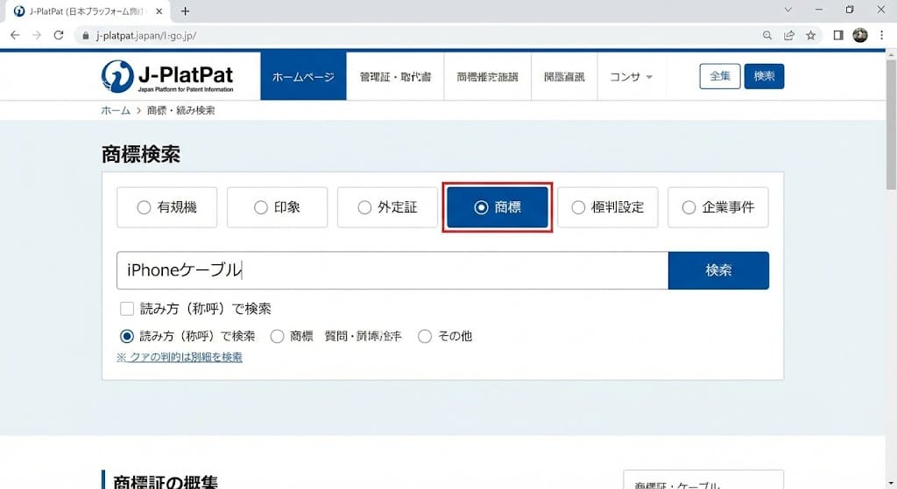Click the address bar lock icon
Screen dimensions: 897x489
[x=86, y=35]
